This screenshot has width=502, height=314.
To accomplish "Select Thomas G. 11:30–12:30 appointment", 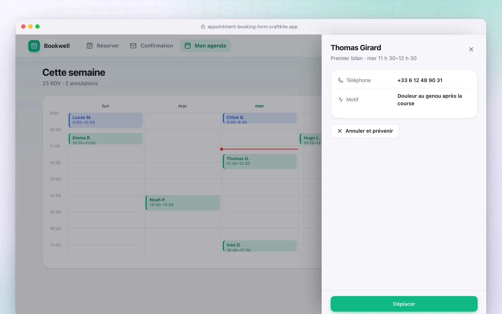I will point(260,161).
